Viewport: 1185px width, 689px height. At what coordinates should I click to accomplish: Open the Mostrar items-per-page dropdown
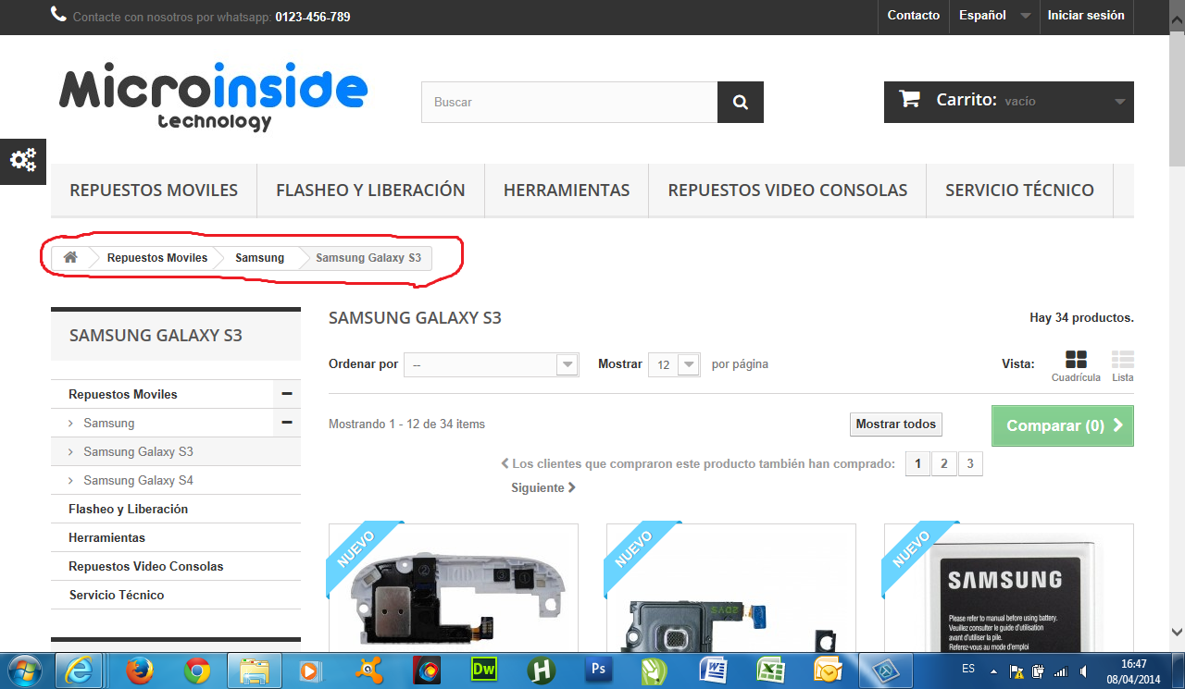click(x=674, y=364)
